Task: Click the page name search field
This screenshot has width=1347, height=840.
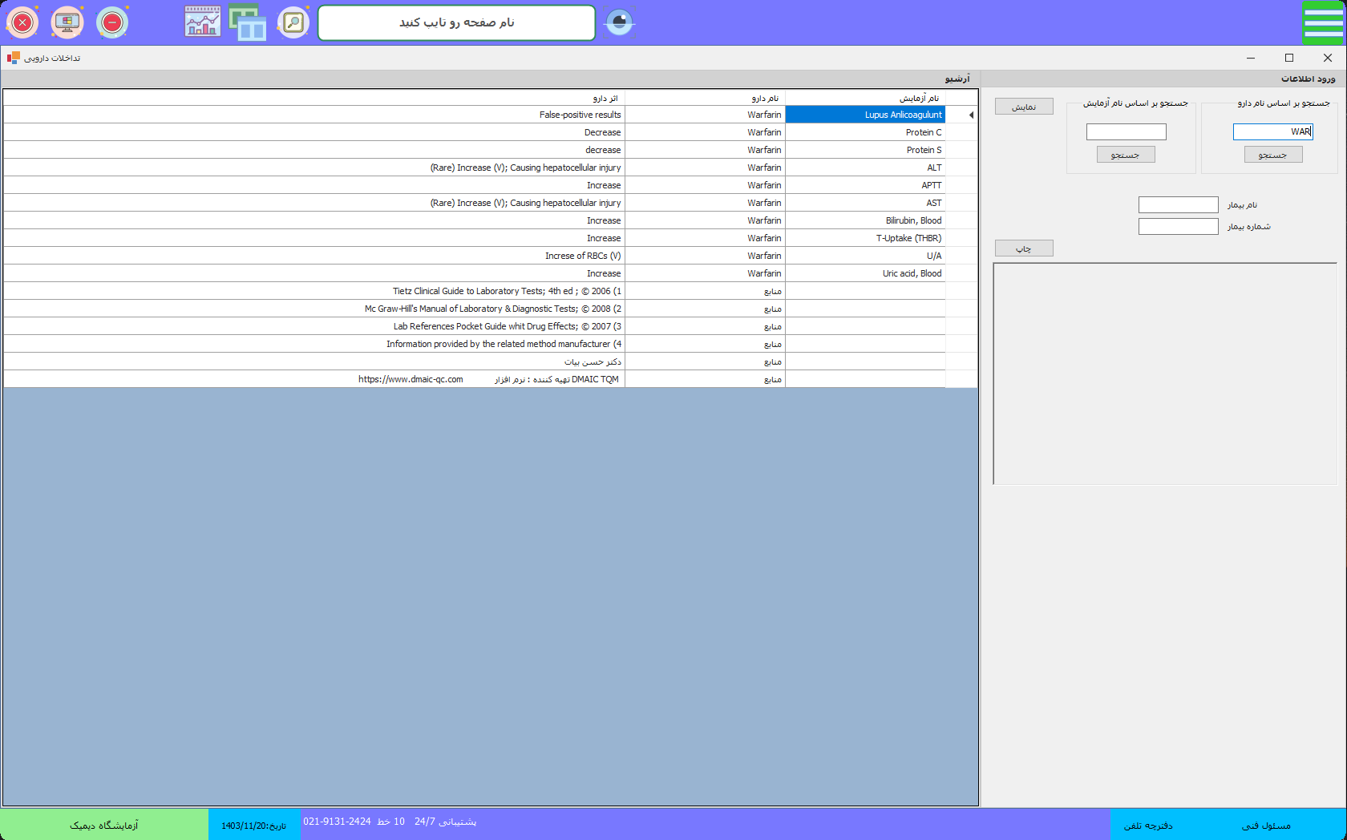Action: coord(456,22)
